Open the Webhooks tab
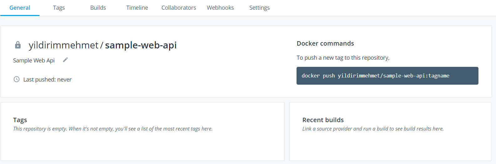The image size is (496, 164). coord(220,8)
